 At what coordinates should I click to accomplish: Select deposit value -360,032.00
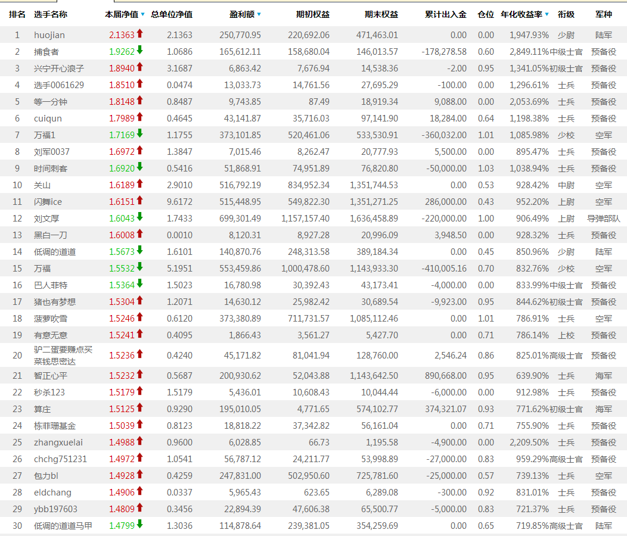click(444, 136)
